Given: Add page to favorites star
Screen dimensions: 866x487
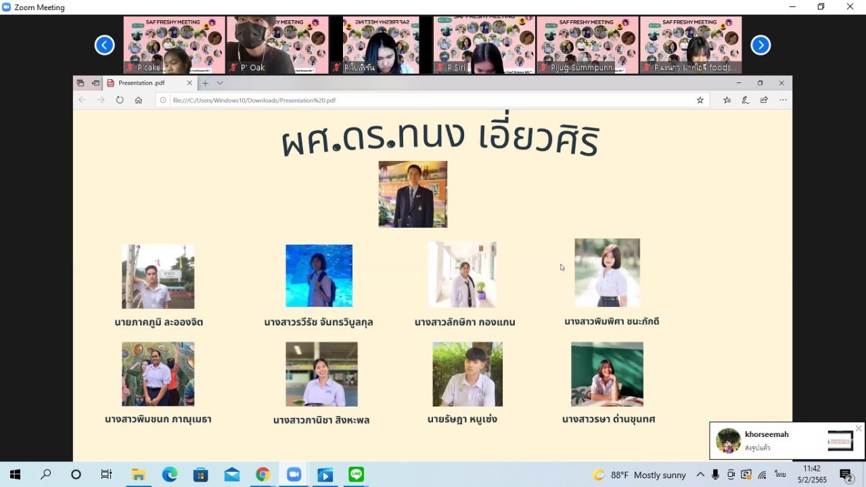Looking at the screenshot, I should pos(700,100).
